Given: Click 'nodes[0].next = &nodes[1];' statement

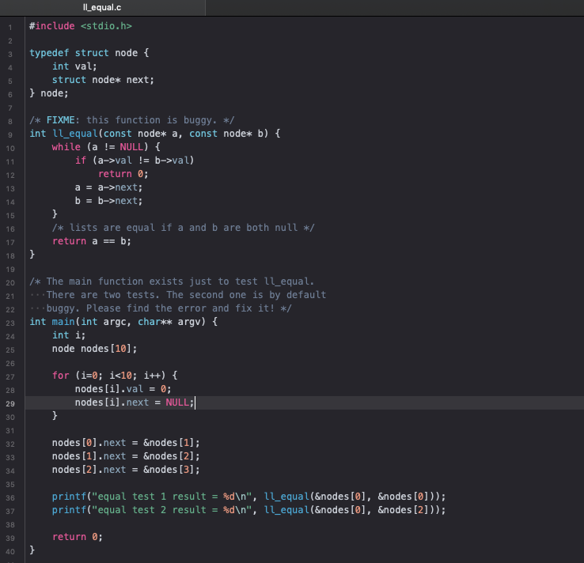Looking at the screenshot, I should tap(126, 443).
